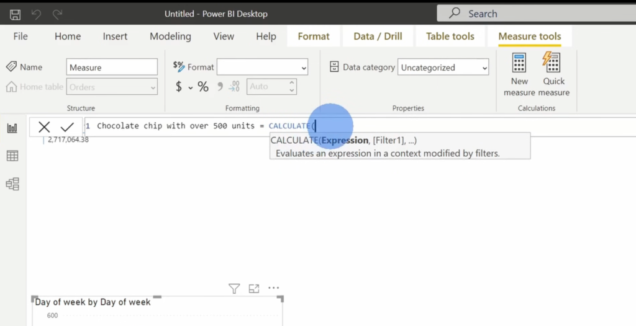Click Quick measure lightning icon

[x=552, y=63]
